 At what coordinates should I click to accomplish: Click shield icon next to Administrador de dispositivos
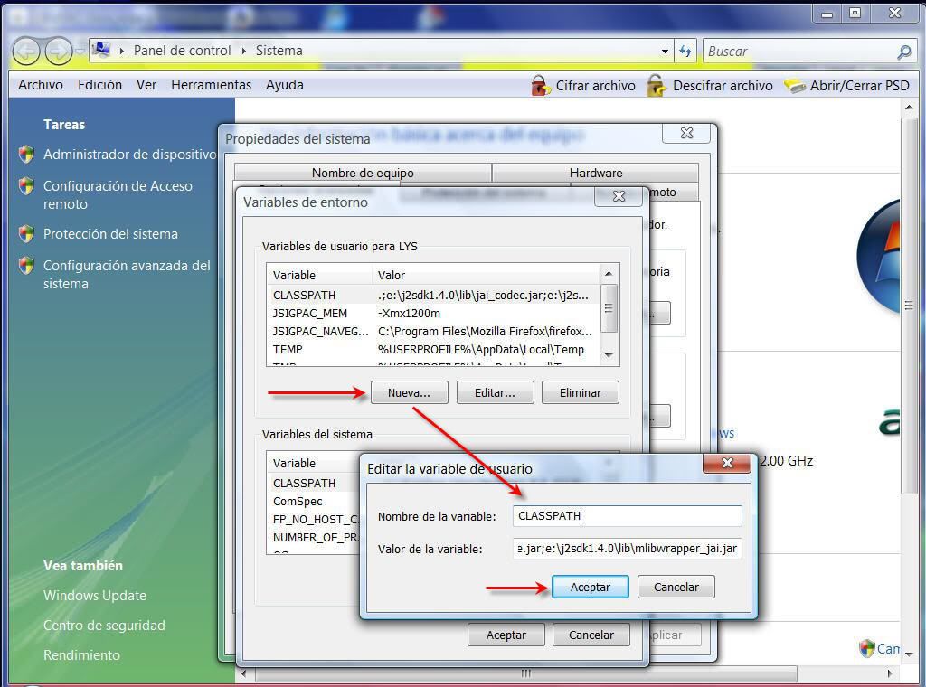point(26,154)
